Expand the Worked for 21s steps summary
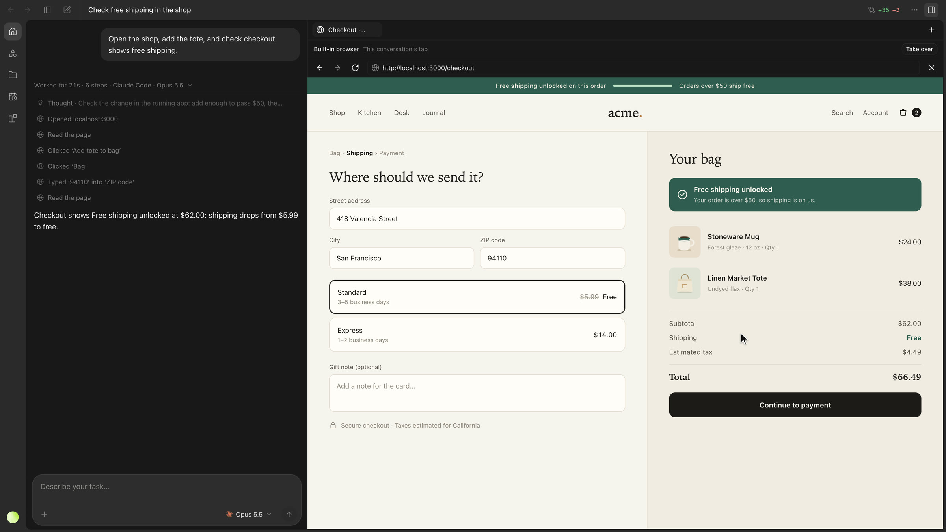The image size is (946, 532). point(113,85)
